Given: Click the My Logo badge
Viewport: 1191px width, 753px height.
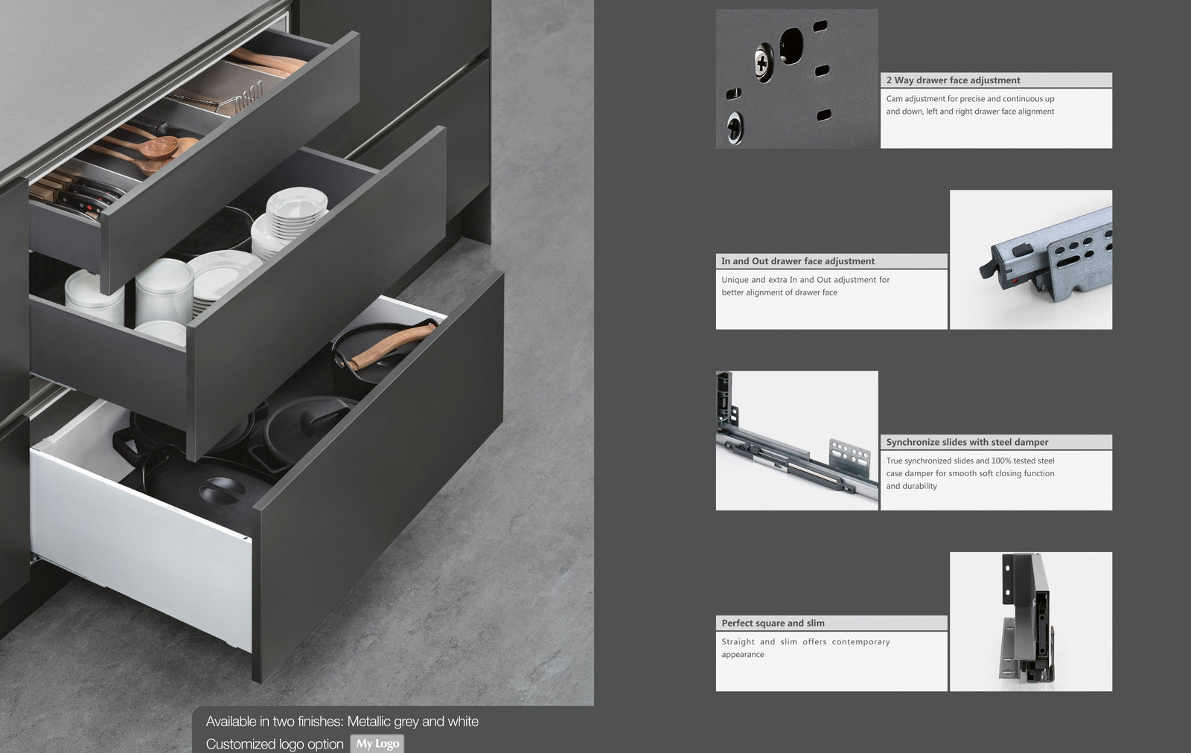Looking at the screenshot, I should (x=377, y=743).
